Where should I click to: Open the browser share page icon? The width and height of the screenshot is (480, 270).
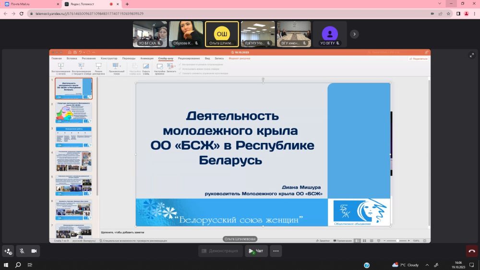coord(440,13)
